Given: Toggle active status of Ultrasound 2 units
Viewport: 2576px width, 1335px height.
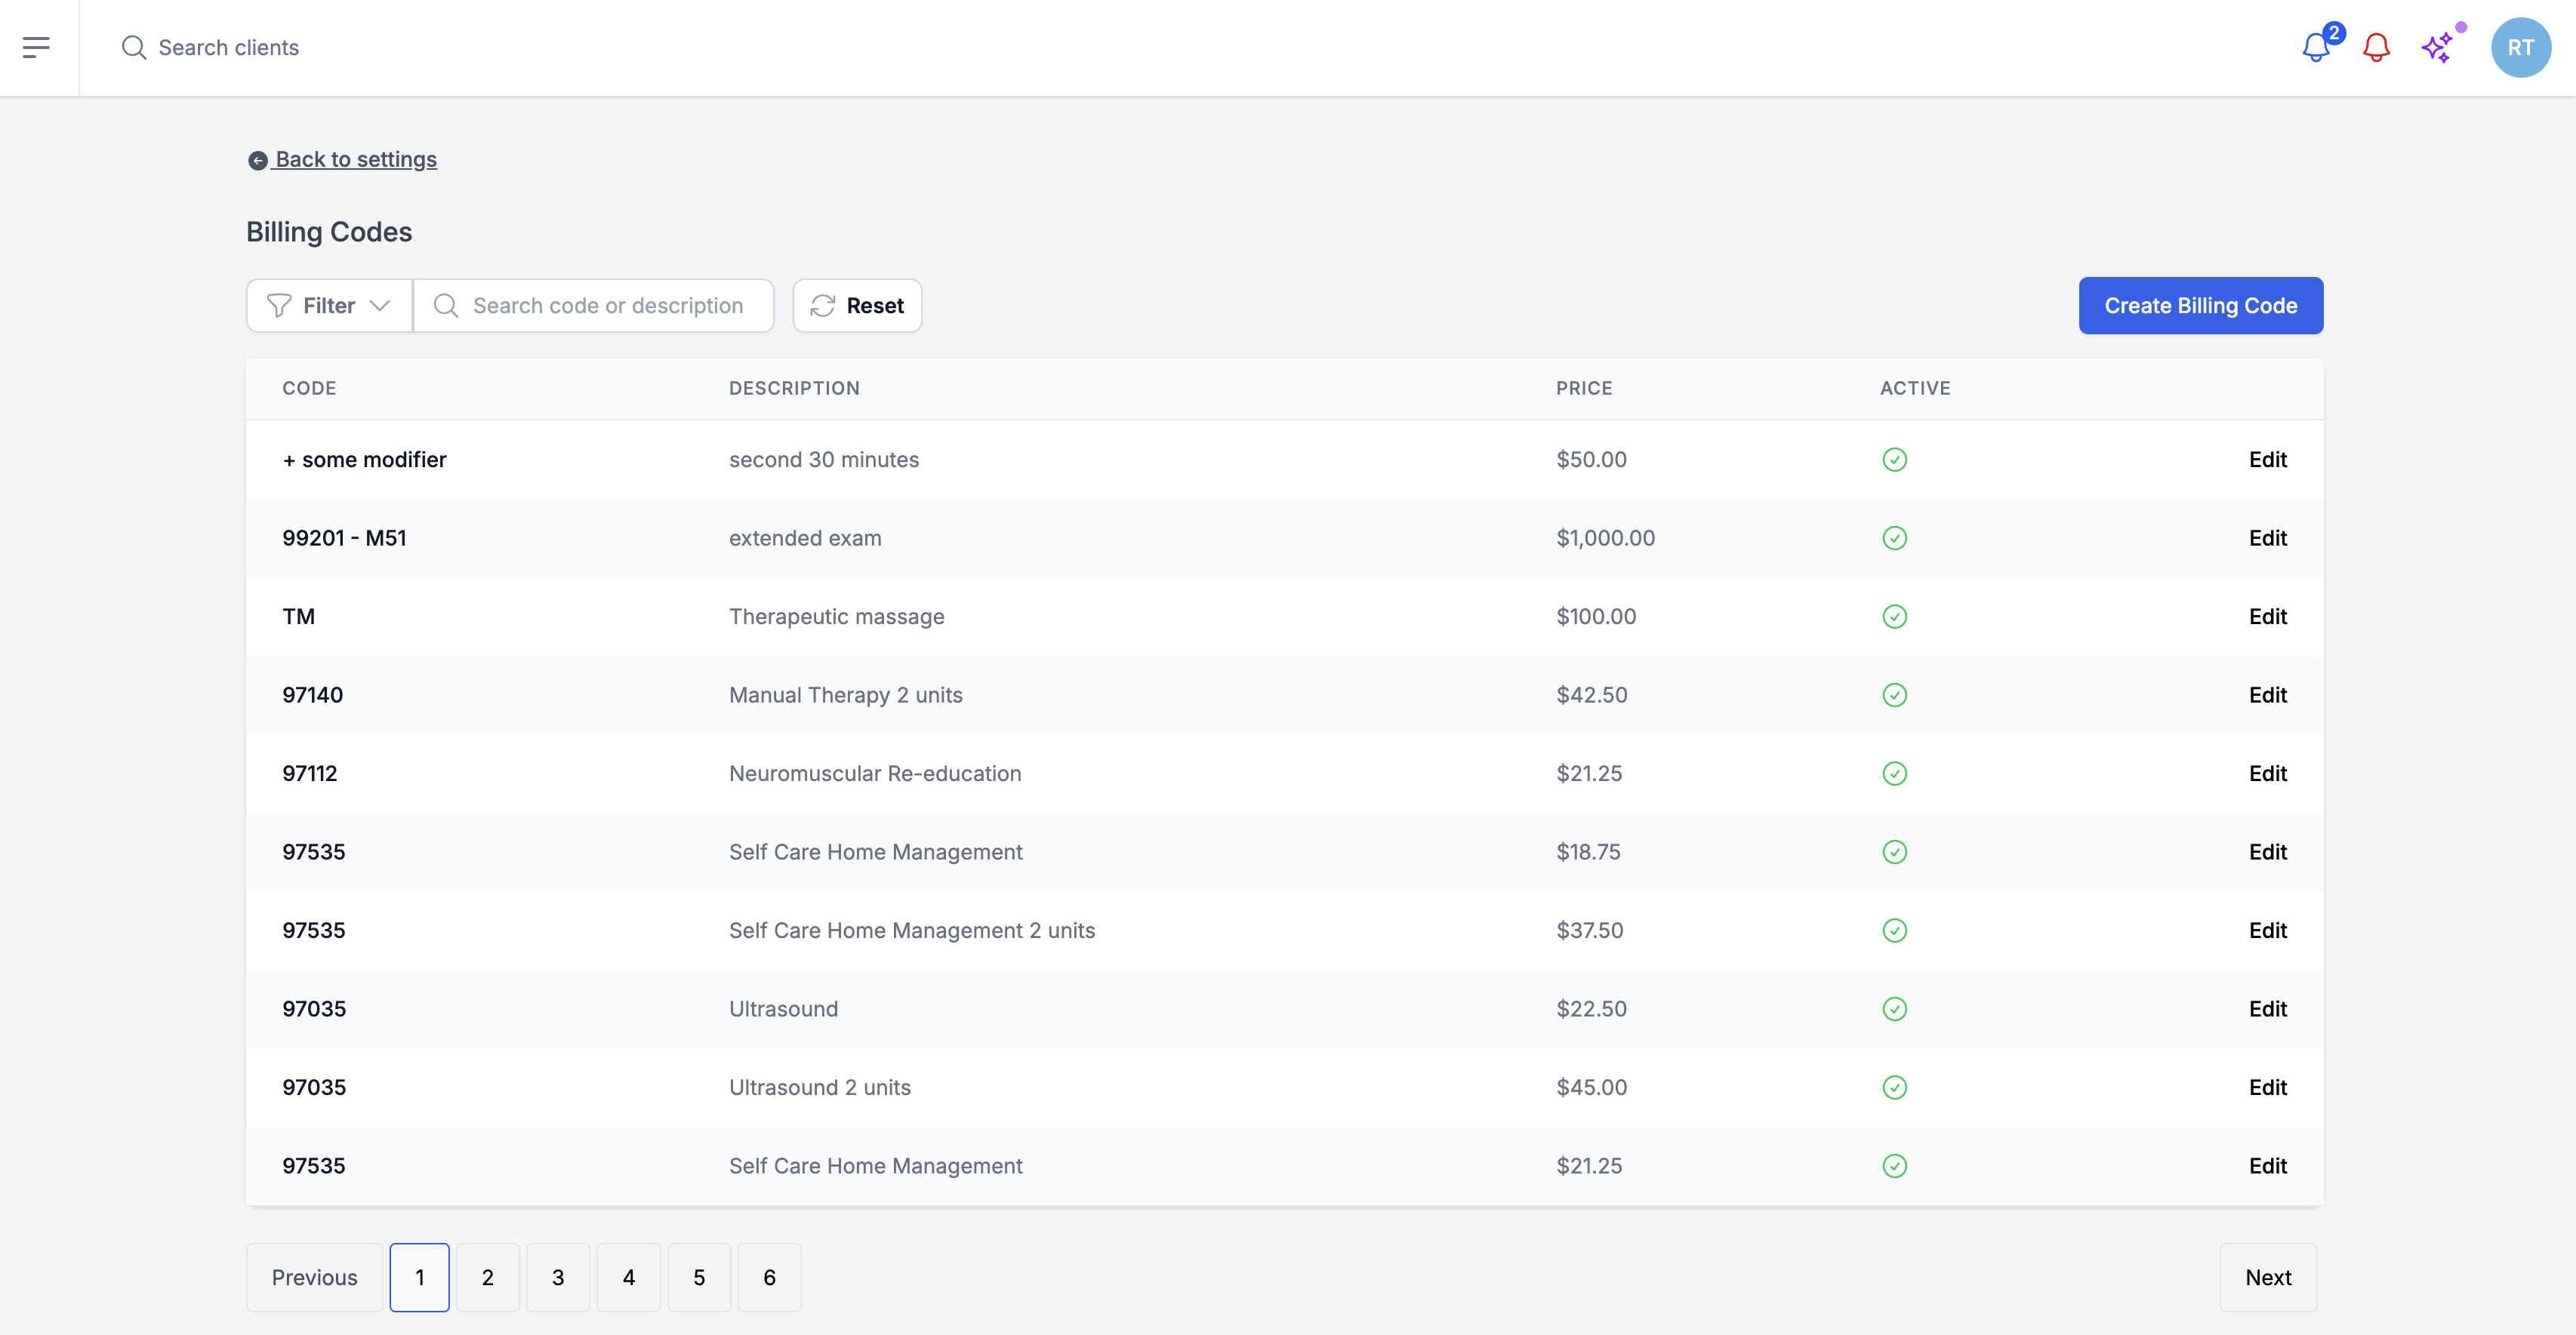Looking at the screenshot, I should tap(1894, 1087).
